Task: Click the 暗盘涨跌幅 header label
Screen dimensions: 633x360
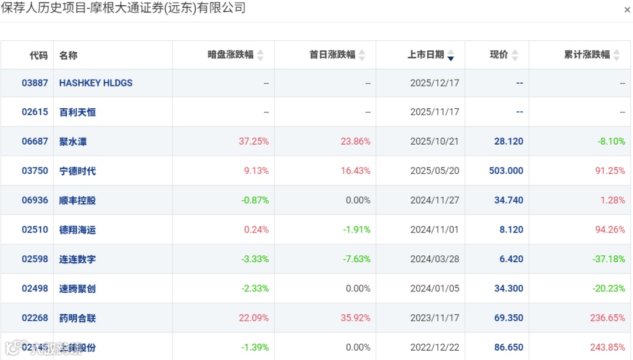Action: pyautogui.click(x=230, y=54)
